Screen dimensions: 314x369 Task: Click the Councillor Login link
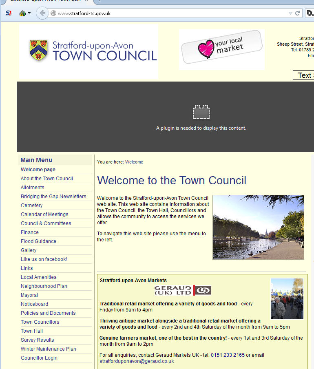(39, 358)
